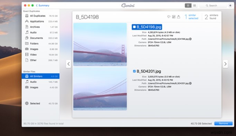Click the 2 similars found counter
This screenshot has height=136, width=236.
point(211,17)
